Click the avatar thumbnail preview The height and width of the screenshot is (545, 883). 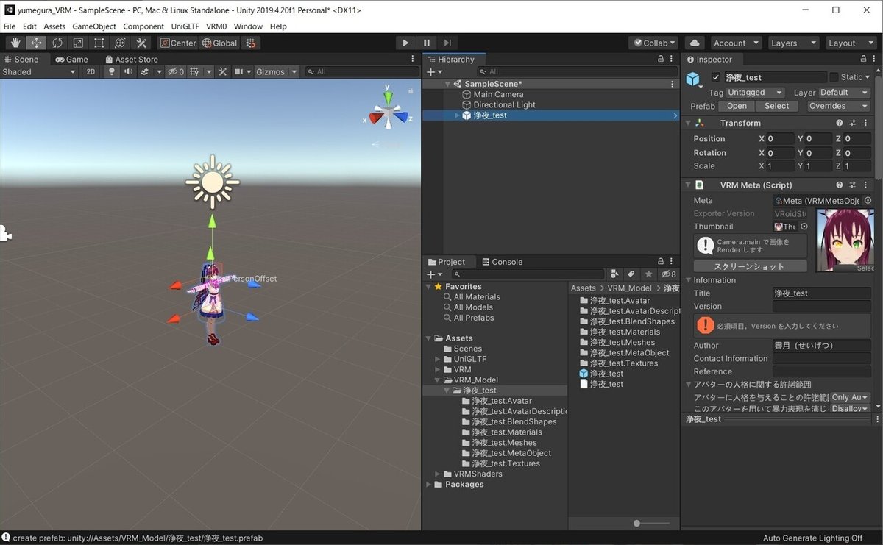(x=844, y=241)
